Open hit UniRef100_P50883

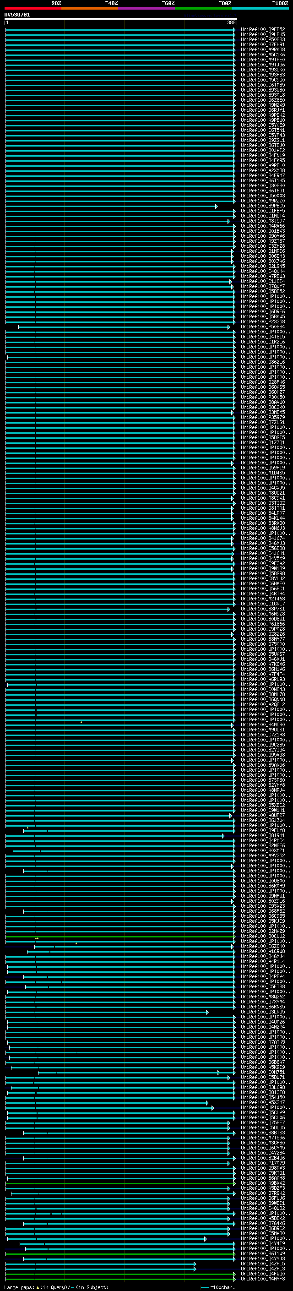pyautogui.click(x=263, y=39)
